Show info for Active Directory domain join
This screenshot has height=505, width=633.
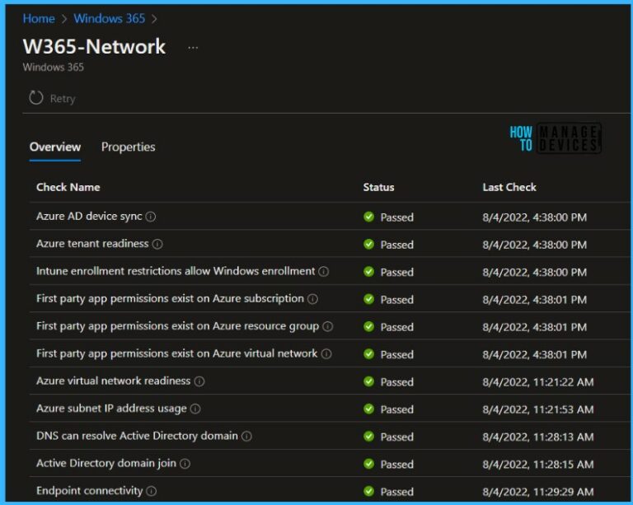[x=185, y=464]
